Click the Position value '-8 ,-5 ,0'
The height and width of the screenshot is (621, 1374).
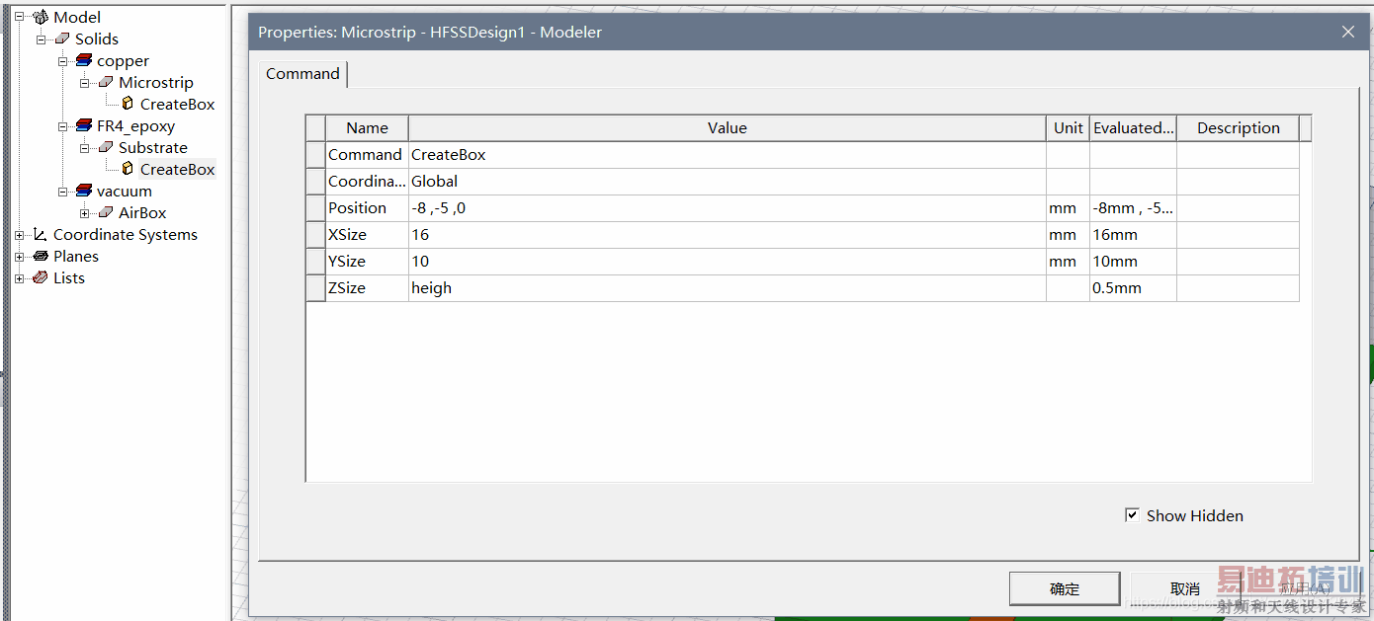click(x=728, y=208)
